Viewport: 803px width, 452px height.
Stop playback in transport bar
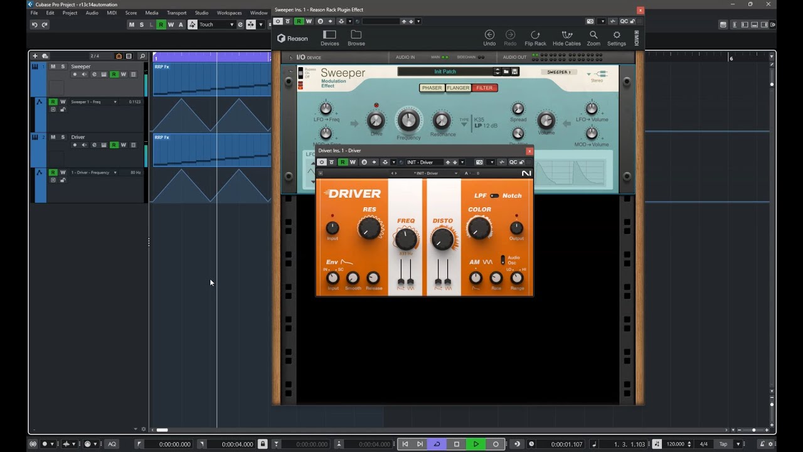pos(457,444)
